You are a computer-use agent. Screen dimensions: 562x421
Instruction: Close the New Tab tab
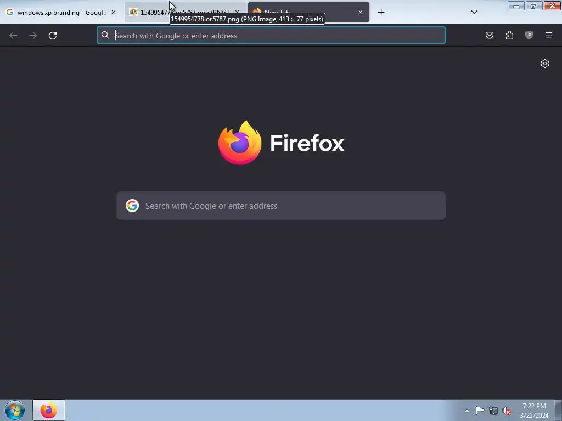[361, 12]
